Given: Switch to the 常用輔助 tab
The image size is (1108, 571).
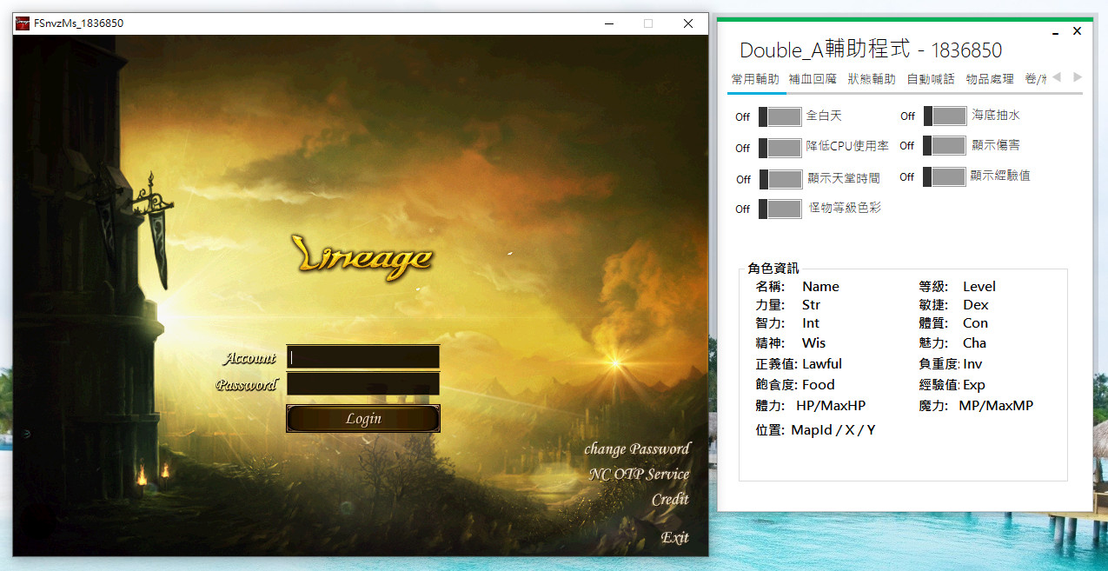Looking at the screenshot, I should click(755, 79).
